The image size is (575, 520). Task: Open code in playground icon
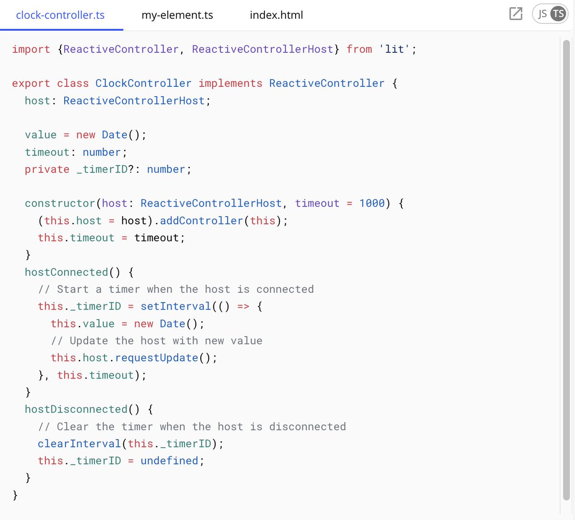pos(516,13)
